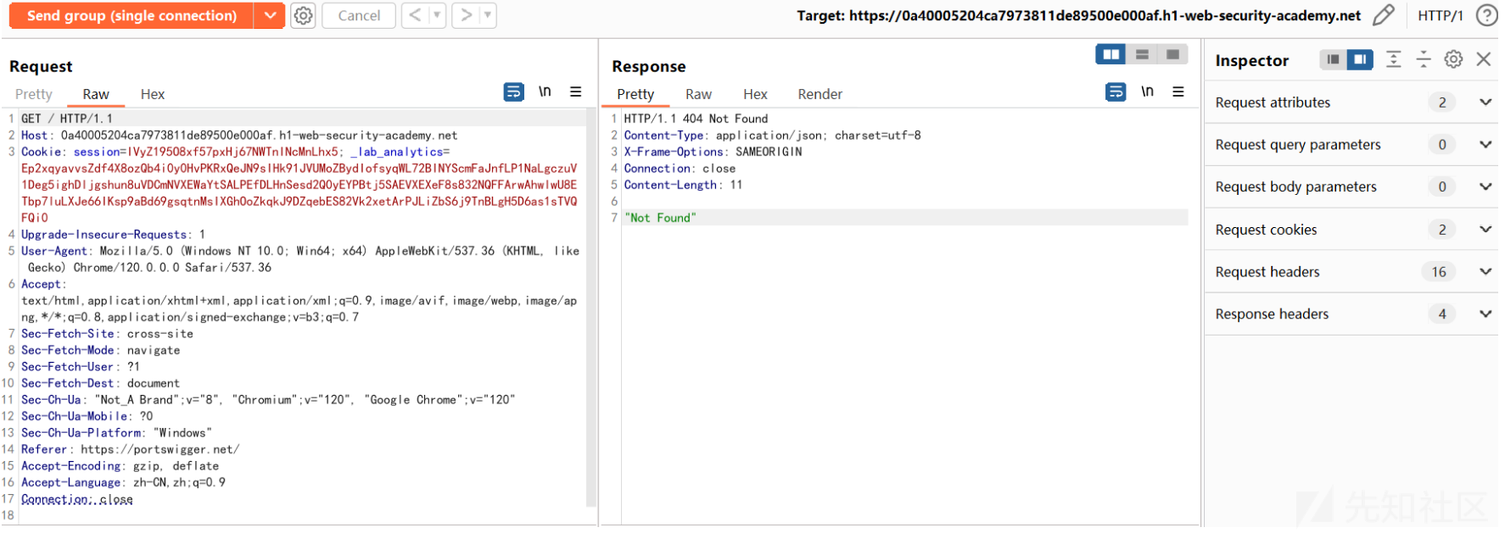This screenshot has height=533, width=1505.
Task: Click the Request panel vertical scrollbar
Action: coord(590,309)
